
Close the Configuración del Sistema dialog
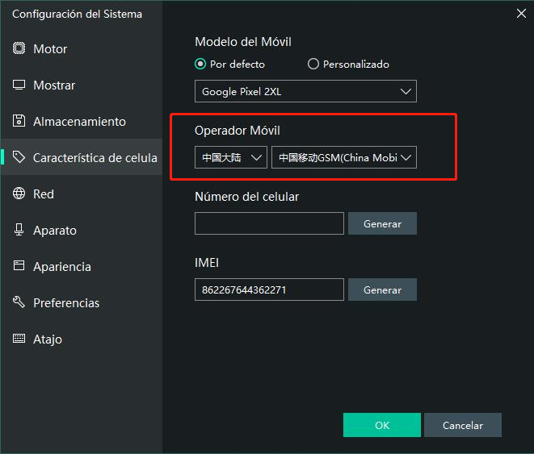(x=521, y=14)
